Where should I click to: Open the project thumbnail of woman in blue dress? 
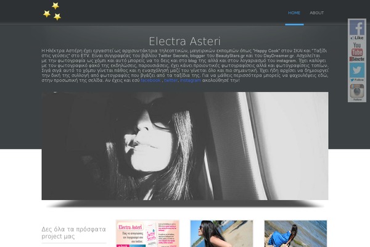click(x=295, y=233)
